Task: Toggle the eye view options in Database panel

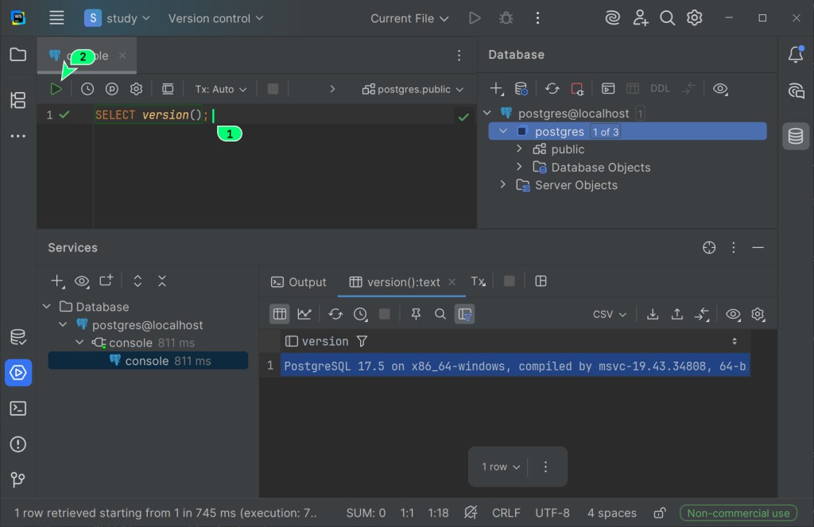Action: pos(720,89)
